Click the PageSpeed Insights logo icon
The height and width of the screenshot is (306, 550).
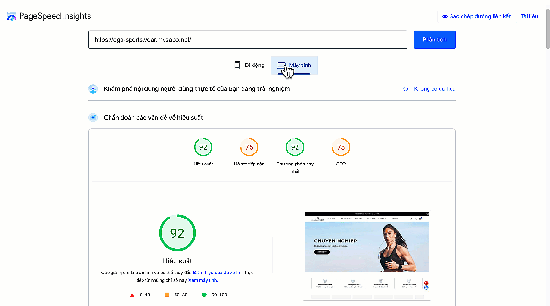point(11,17)
